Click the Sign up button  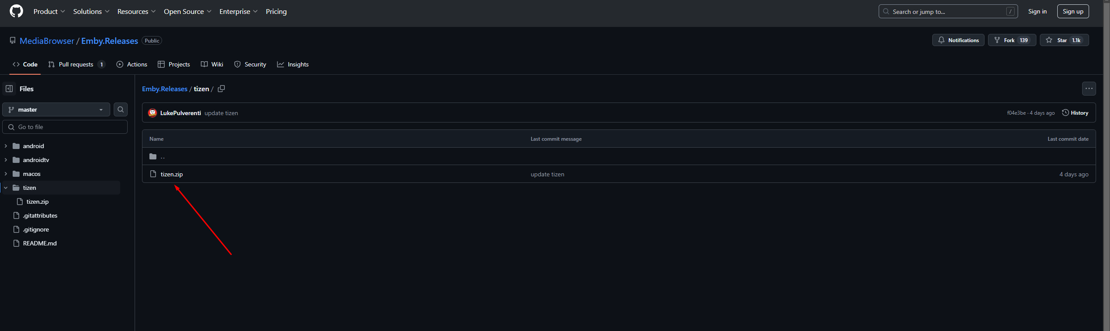[x=1073, y=11]
